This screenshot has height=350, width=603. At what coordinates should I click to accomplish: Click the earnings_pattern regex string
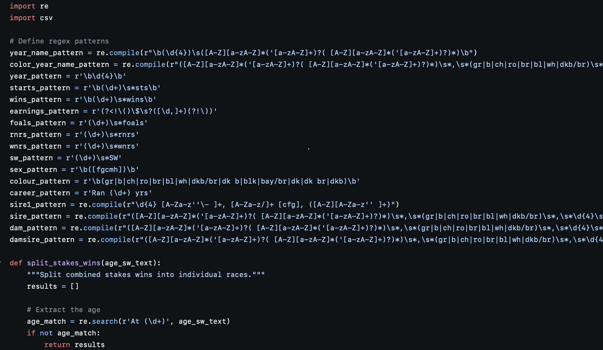click(x=154, y=111)
